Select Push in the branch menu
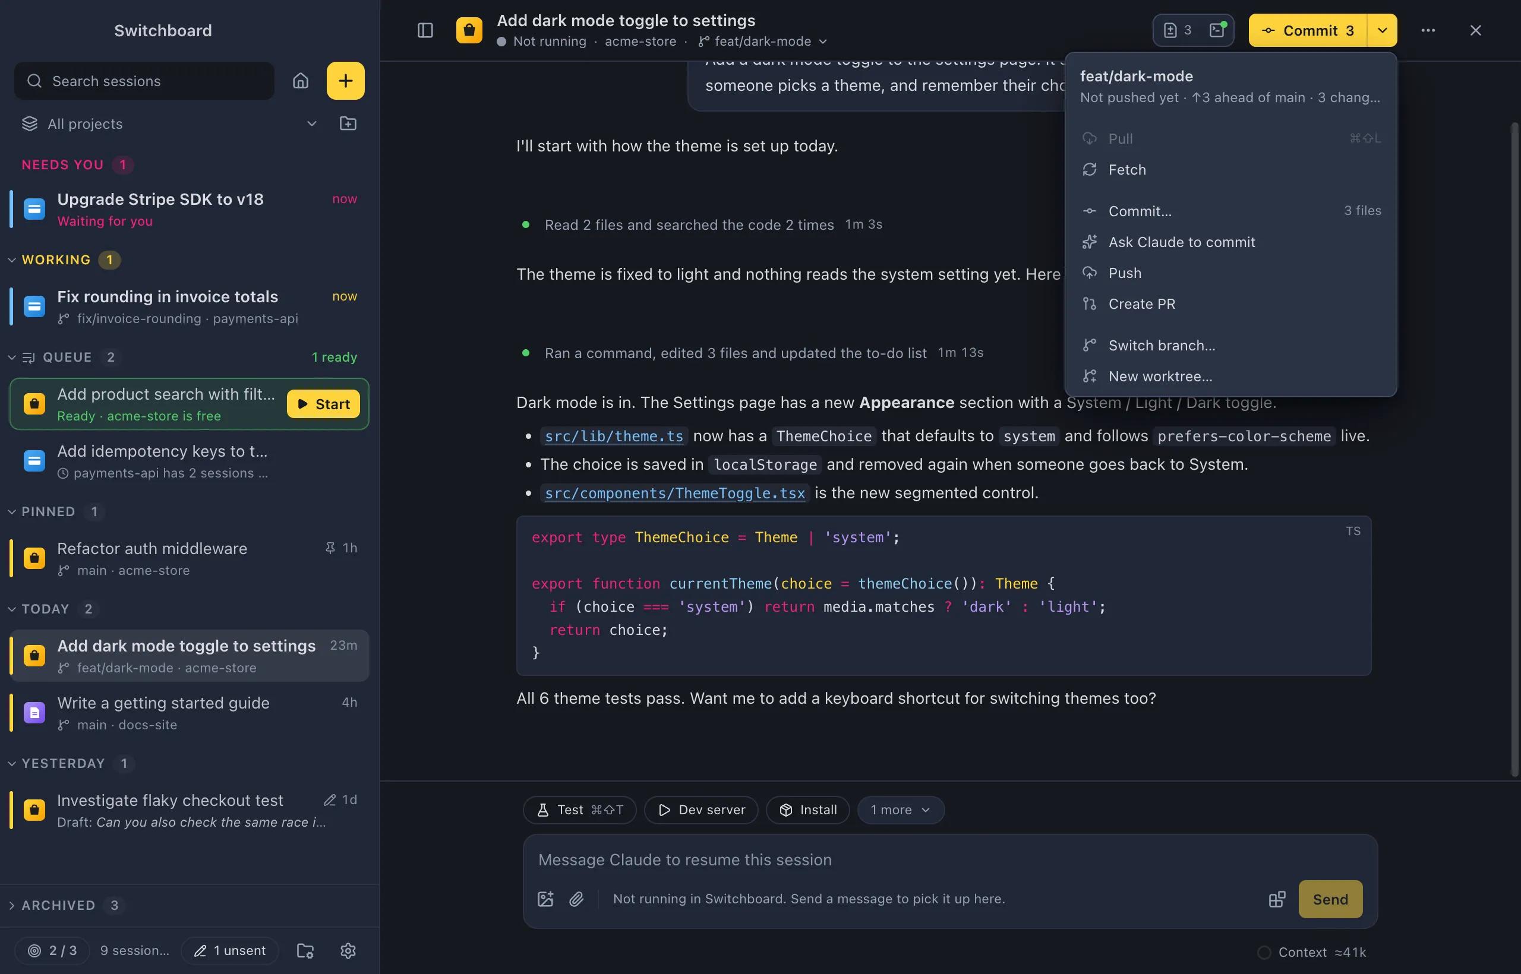Image resolution: width=1521 pixels, height=974 pixels. tap(1230, 273)
